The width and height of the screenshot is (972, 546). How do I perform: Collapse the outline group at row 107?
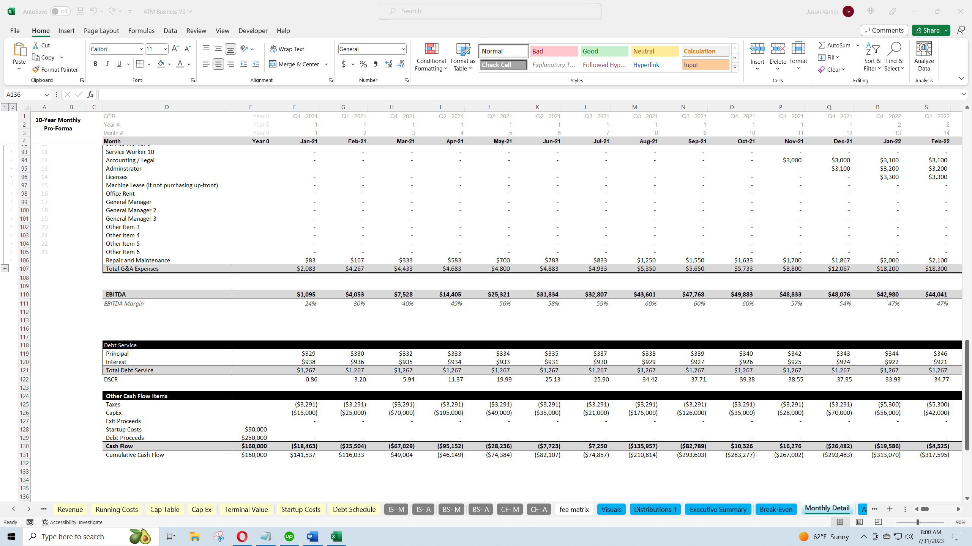tap(5, 268)
